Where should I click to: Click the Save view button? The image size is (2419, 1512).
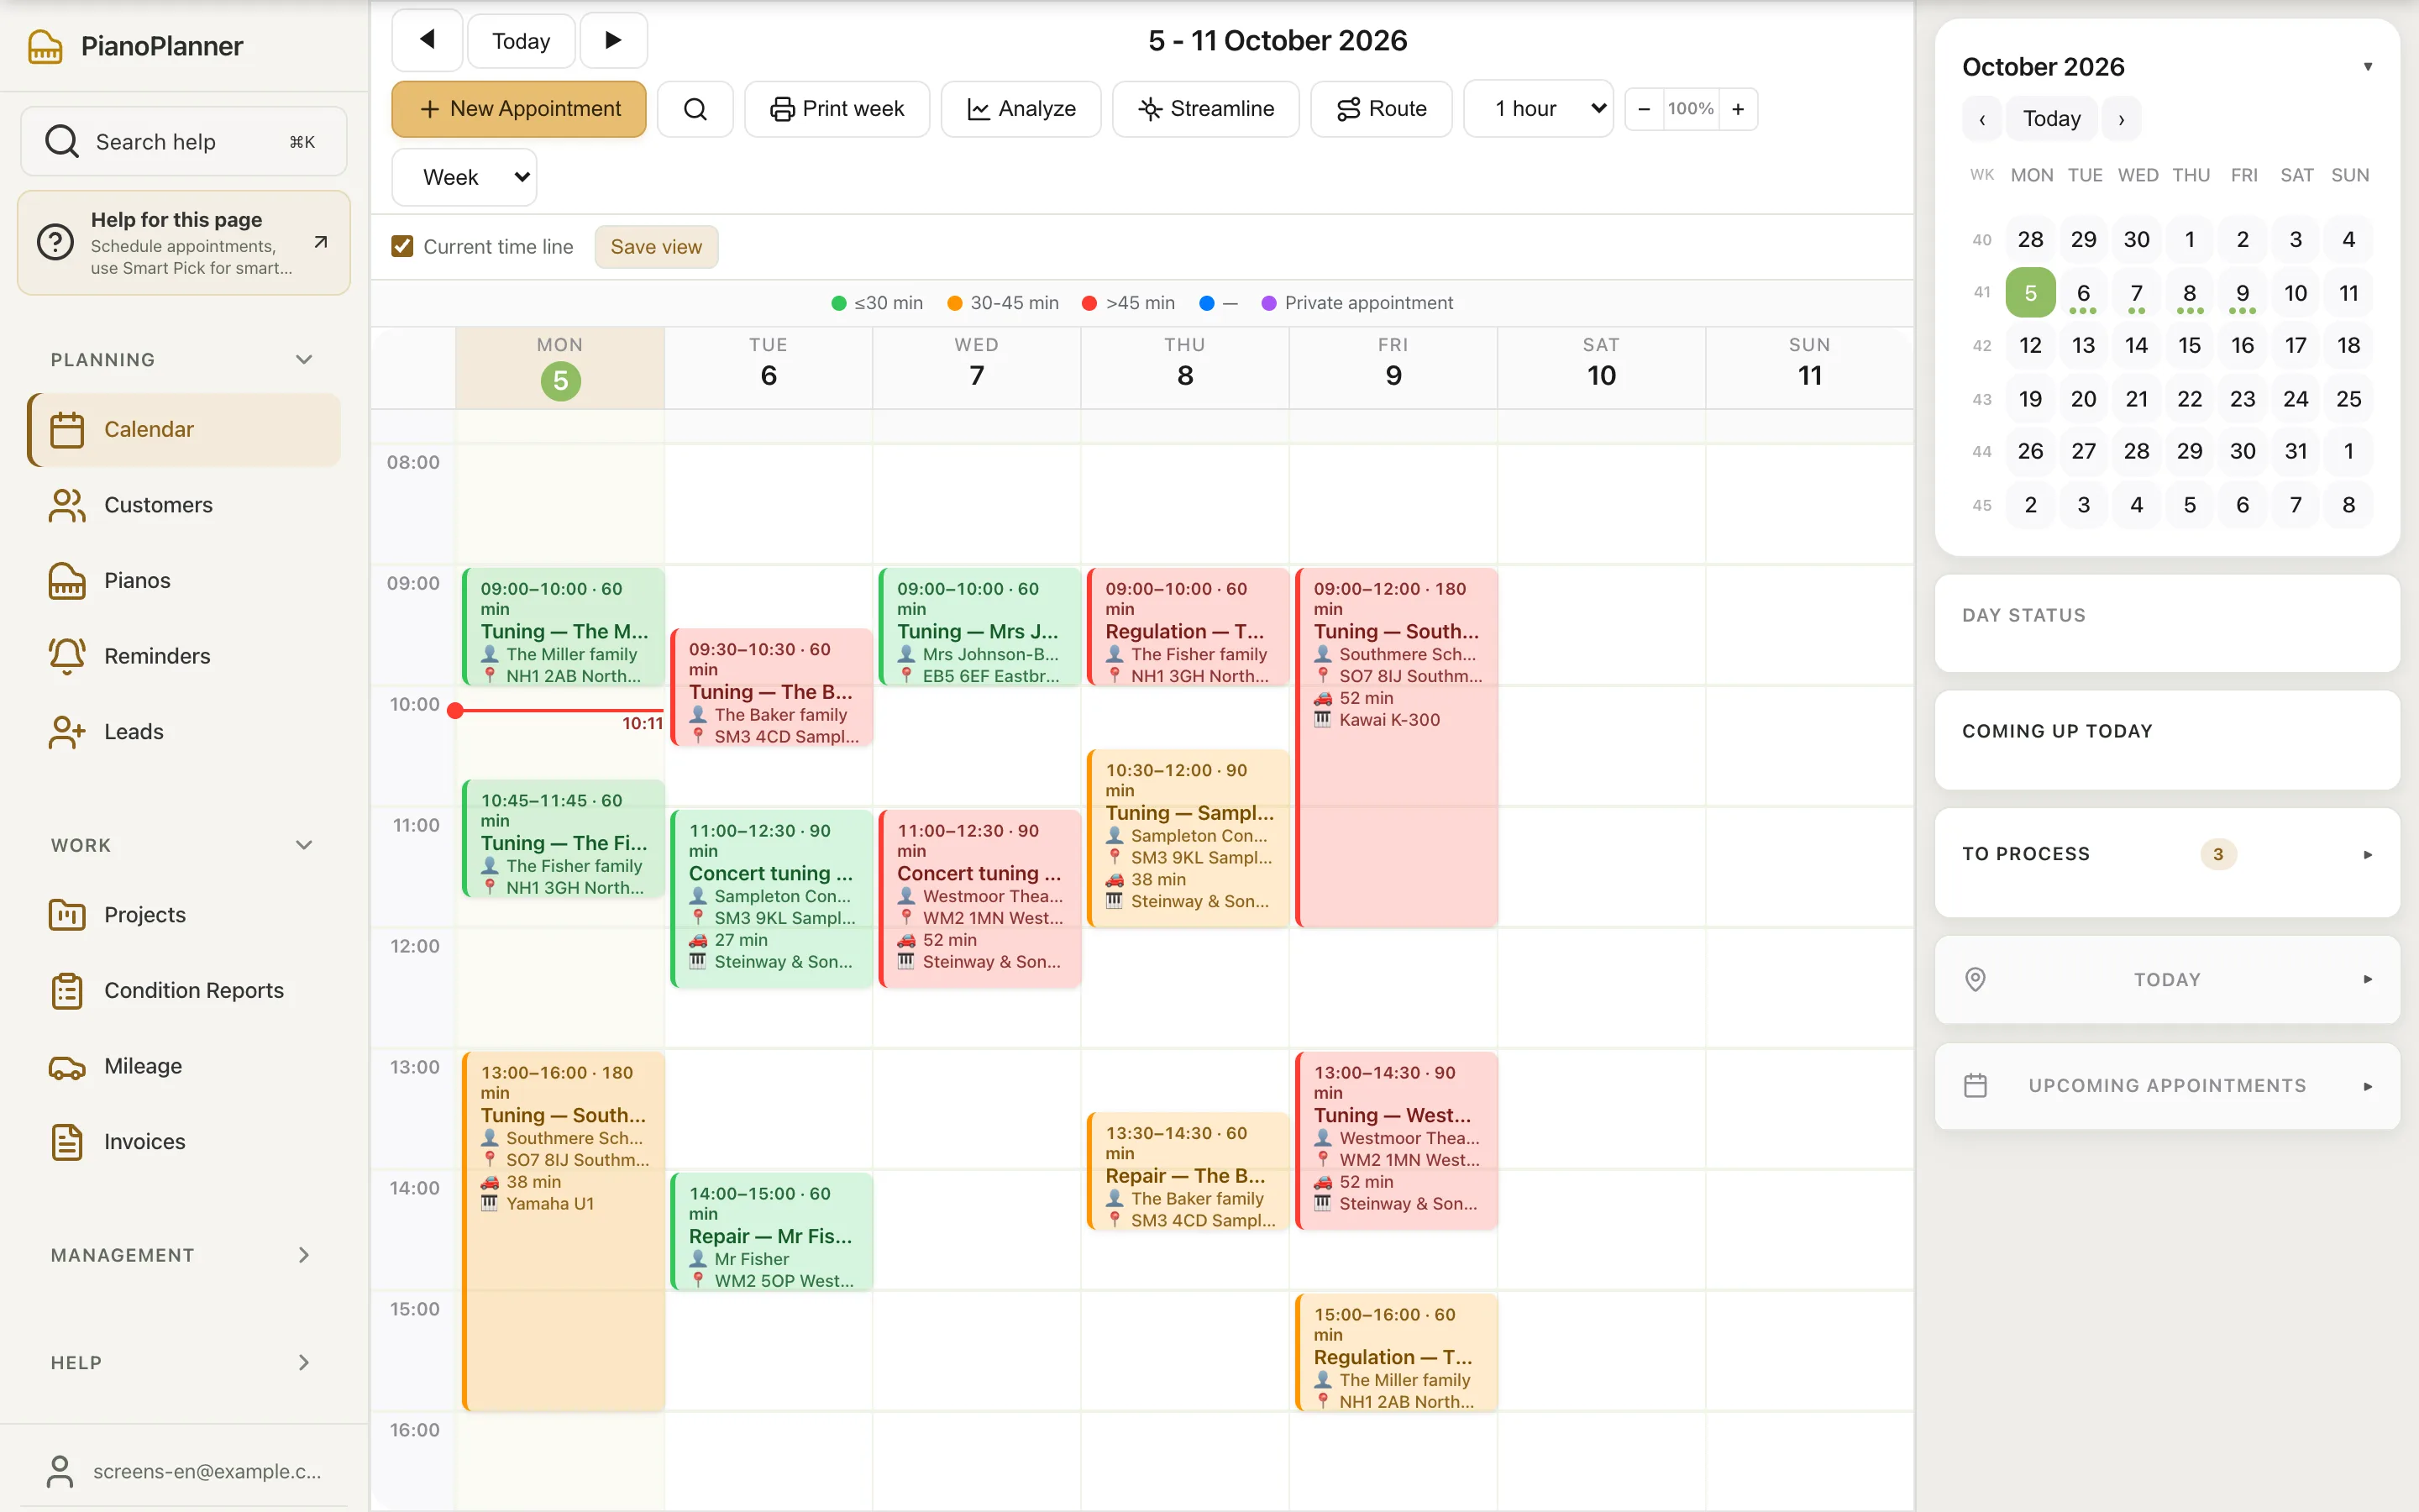[656, 246]
